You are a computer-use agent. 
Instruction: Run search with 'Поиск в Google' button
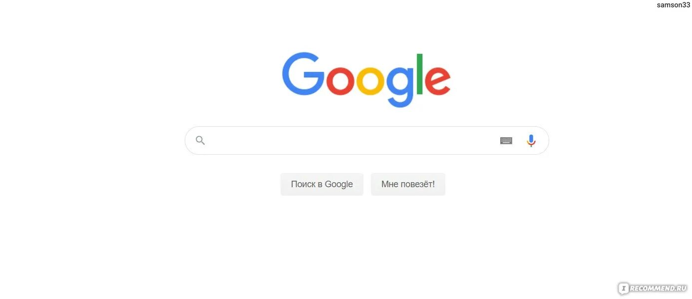322,184
